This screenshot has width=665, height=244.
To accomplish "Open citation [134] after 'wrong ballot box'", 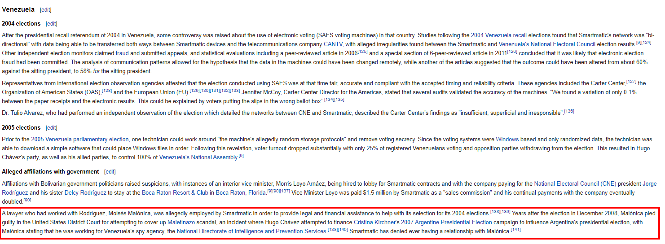I will (x=329, y=99).
